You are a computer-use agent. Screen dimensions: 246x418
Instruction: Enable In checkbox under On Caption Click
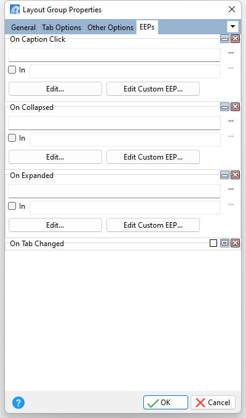(x=12, y=70)
